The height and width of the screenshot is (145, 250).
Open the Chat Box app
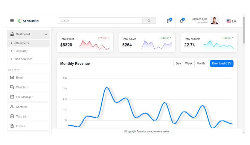click(28, 87)
